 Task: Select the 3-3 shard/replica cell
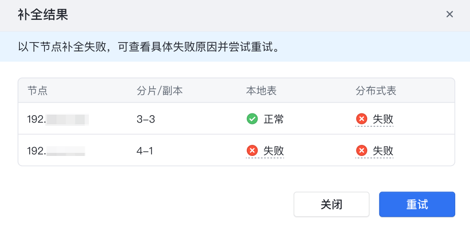(x=146, y=119)
